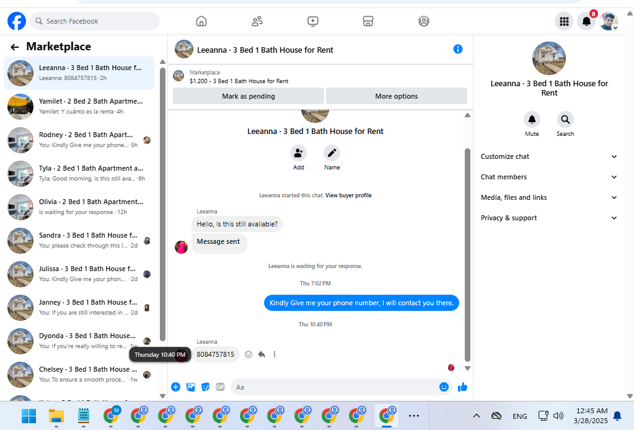This screenshot has height=430, width=634.
Task: Click in Search Facebook field
Action: pyautogui.click(x=95, y=21)
